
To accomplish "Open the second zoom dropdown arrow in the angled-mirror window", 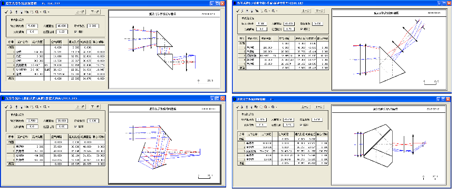I will 48,107.
